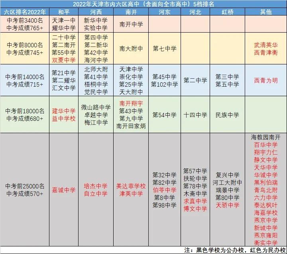
Task: Click the 其他 column header
Action: pyautogui.click(x=265, y=12)
